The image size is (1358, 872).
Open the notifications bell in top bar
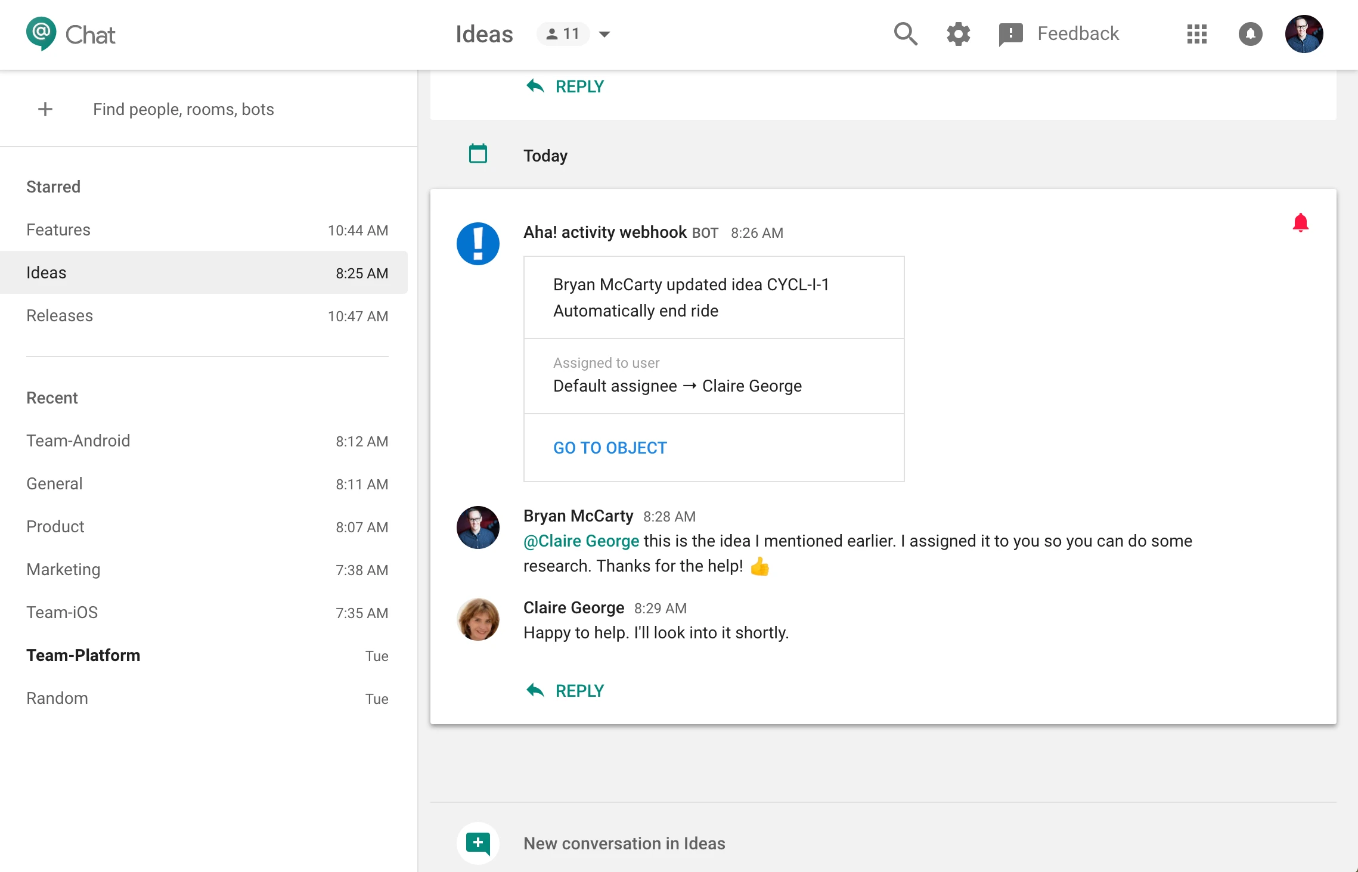coord(1250,34)
